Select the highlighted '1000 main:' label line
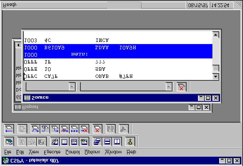Screen dimensions: 243x166 click(x=118, y=55)
